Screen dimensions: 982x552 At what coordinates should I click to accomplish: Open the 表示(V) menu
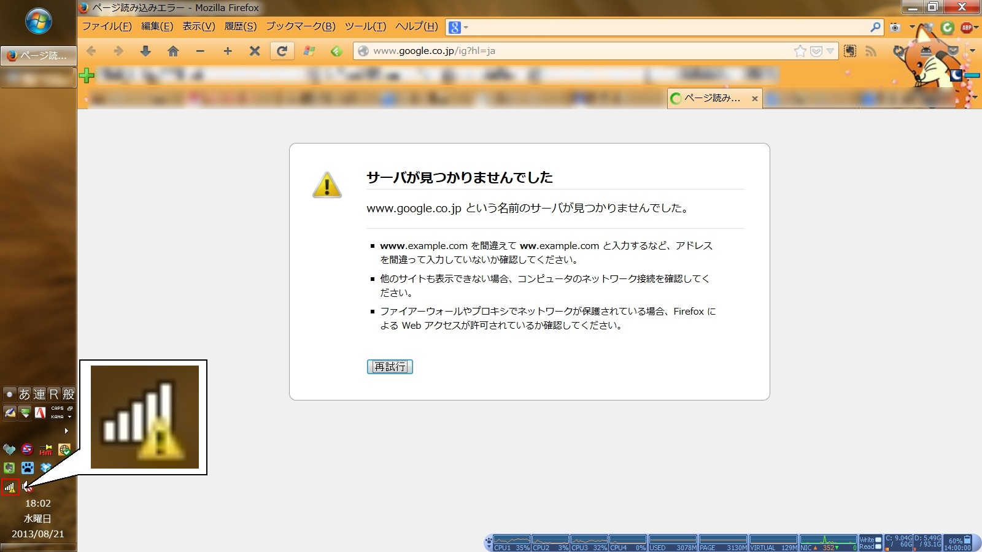199,26
